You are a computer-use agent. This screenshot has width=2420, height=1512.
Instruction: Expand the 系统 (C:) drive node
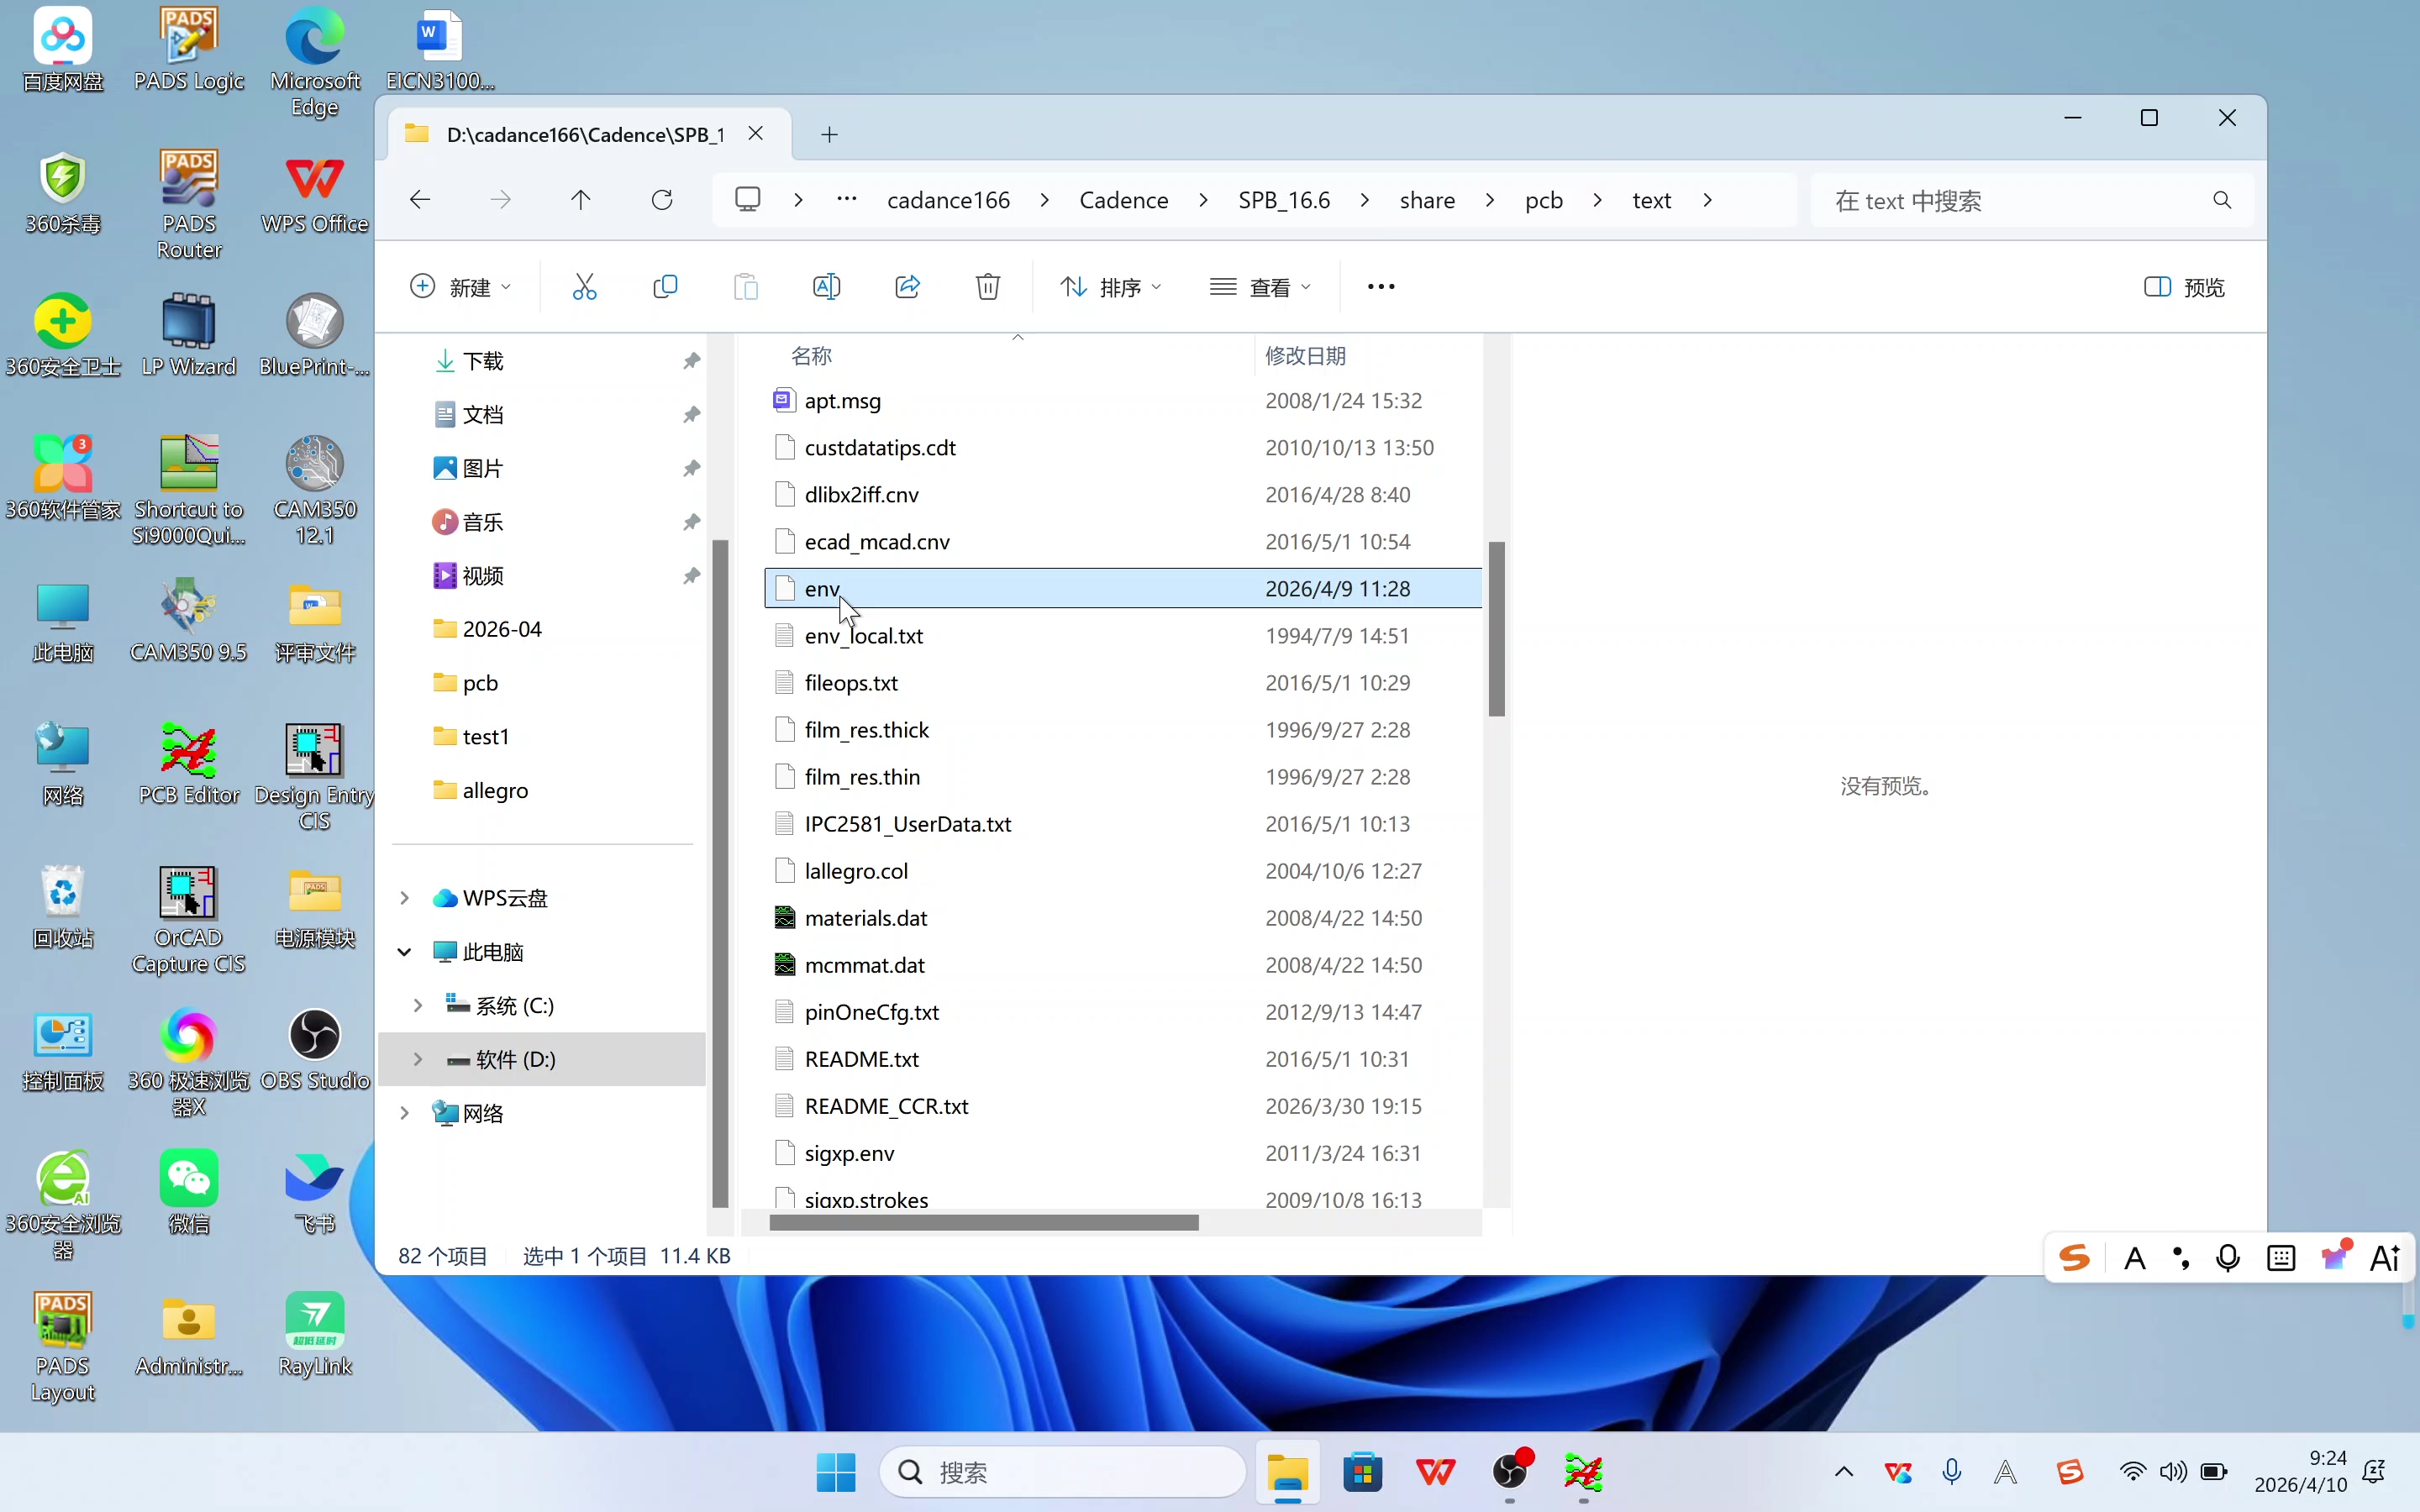click(x=418, y=1006)
